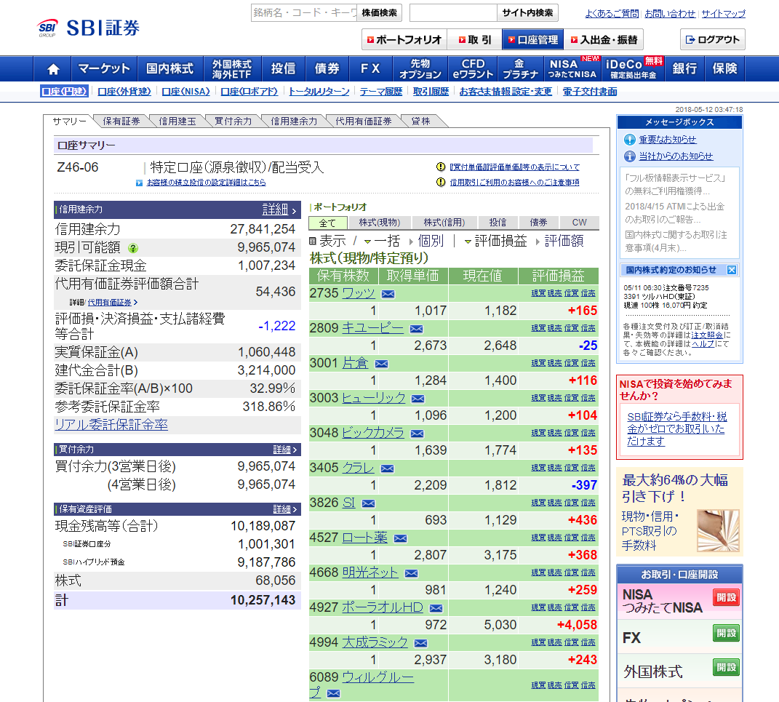Open the envelope icon beside ビックカメラ
The height and width of the screenshot is (702, 779).
click(418, 434)
